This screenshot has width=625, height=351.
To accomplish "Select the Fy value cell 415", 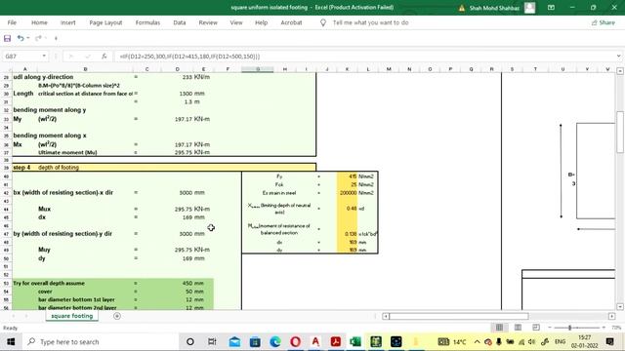I will 347,176.
